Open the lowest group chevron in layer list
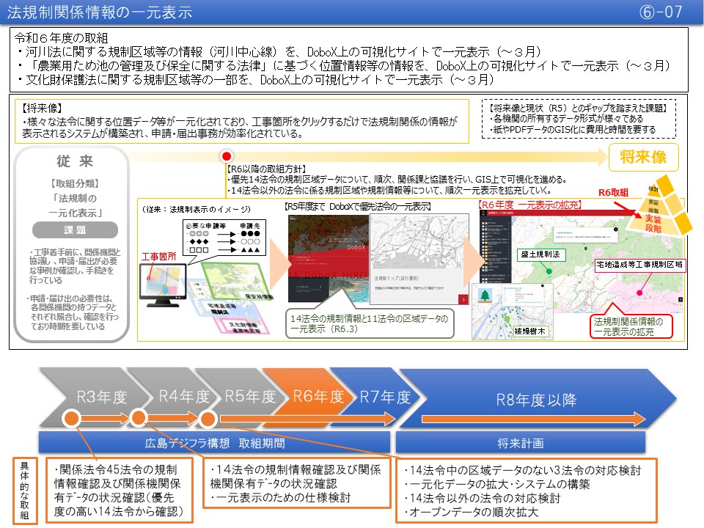This screenshot has height=528, width=704. coord(508,275)
